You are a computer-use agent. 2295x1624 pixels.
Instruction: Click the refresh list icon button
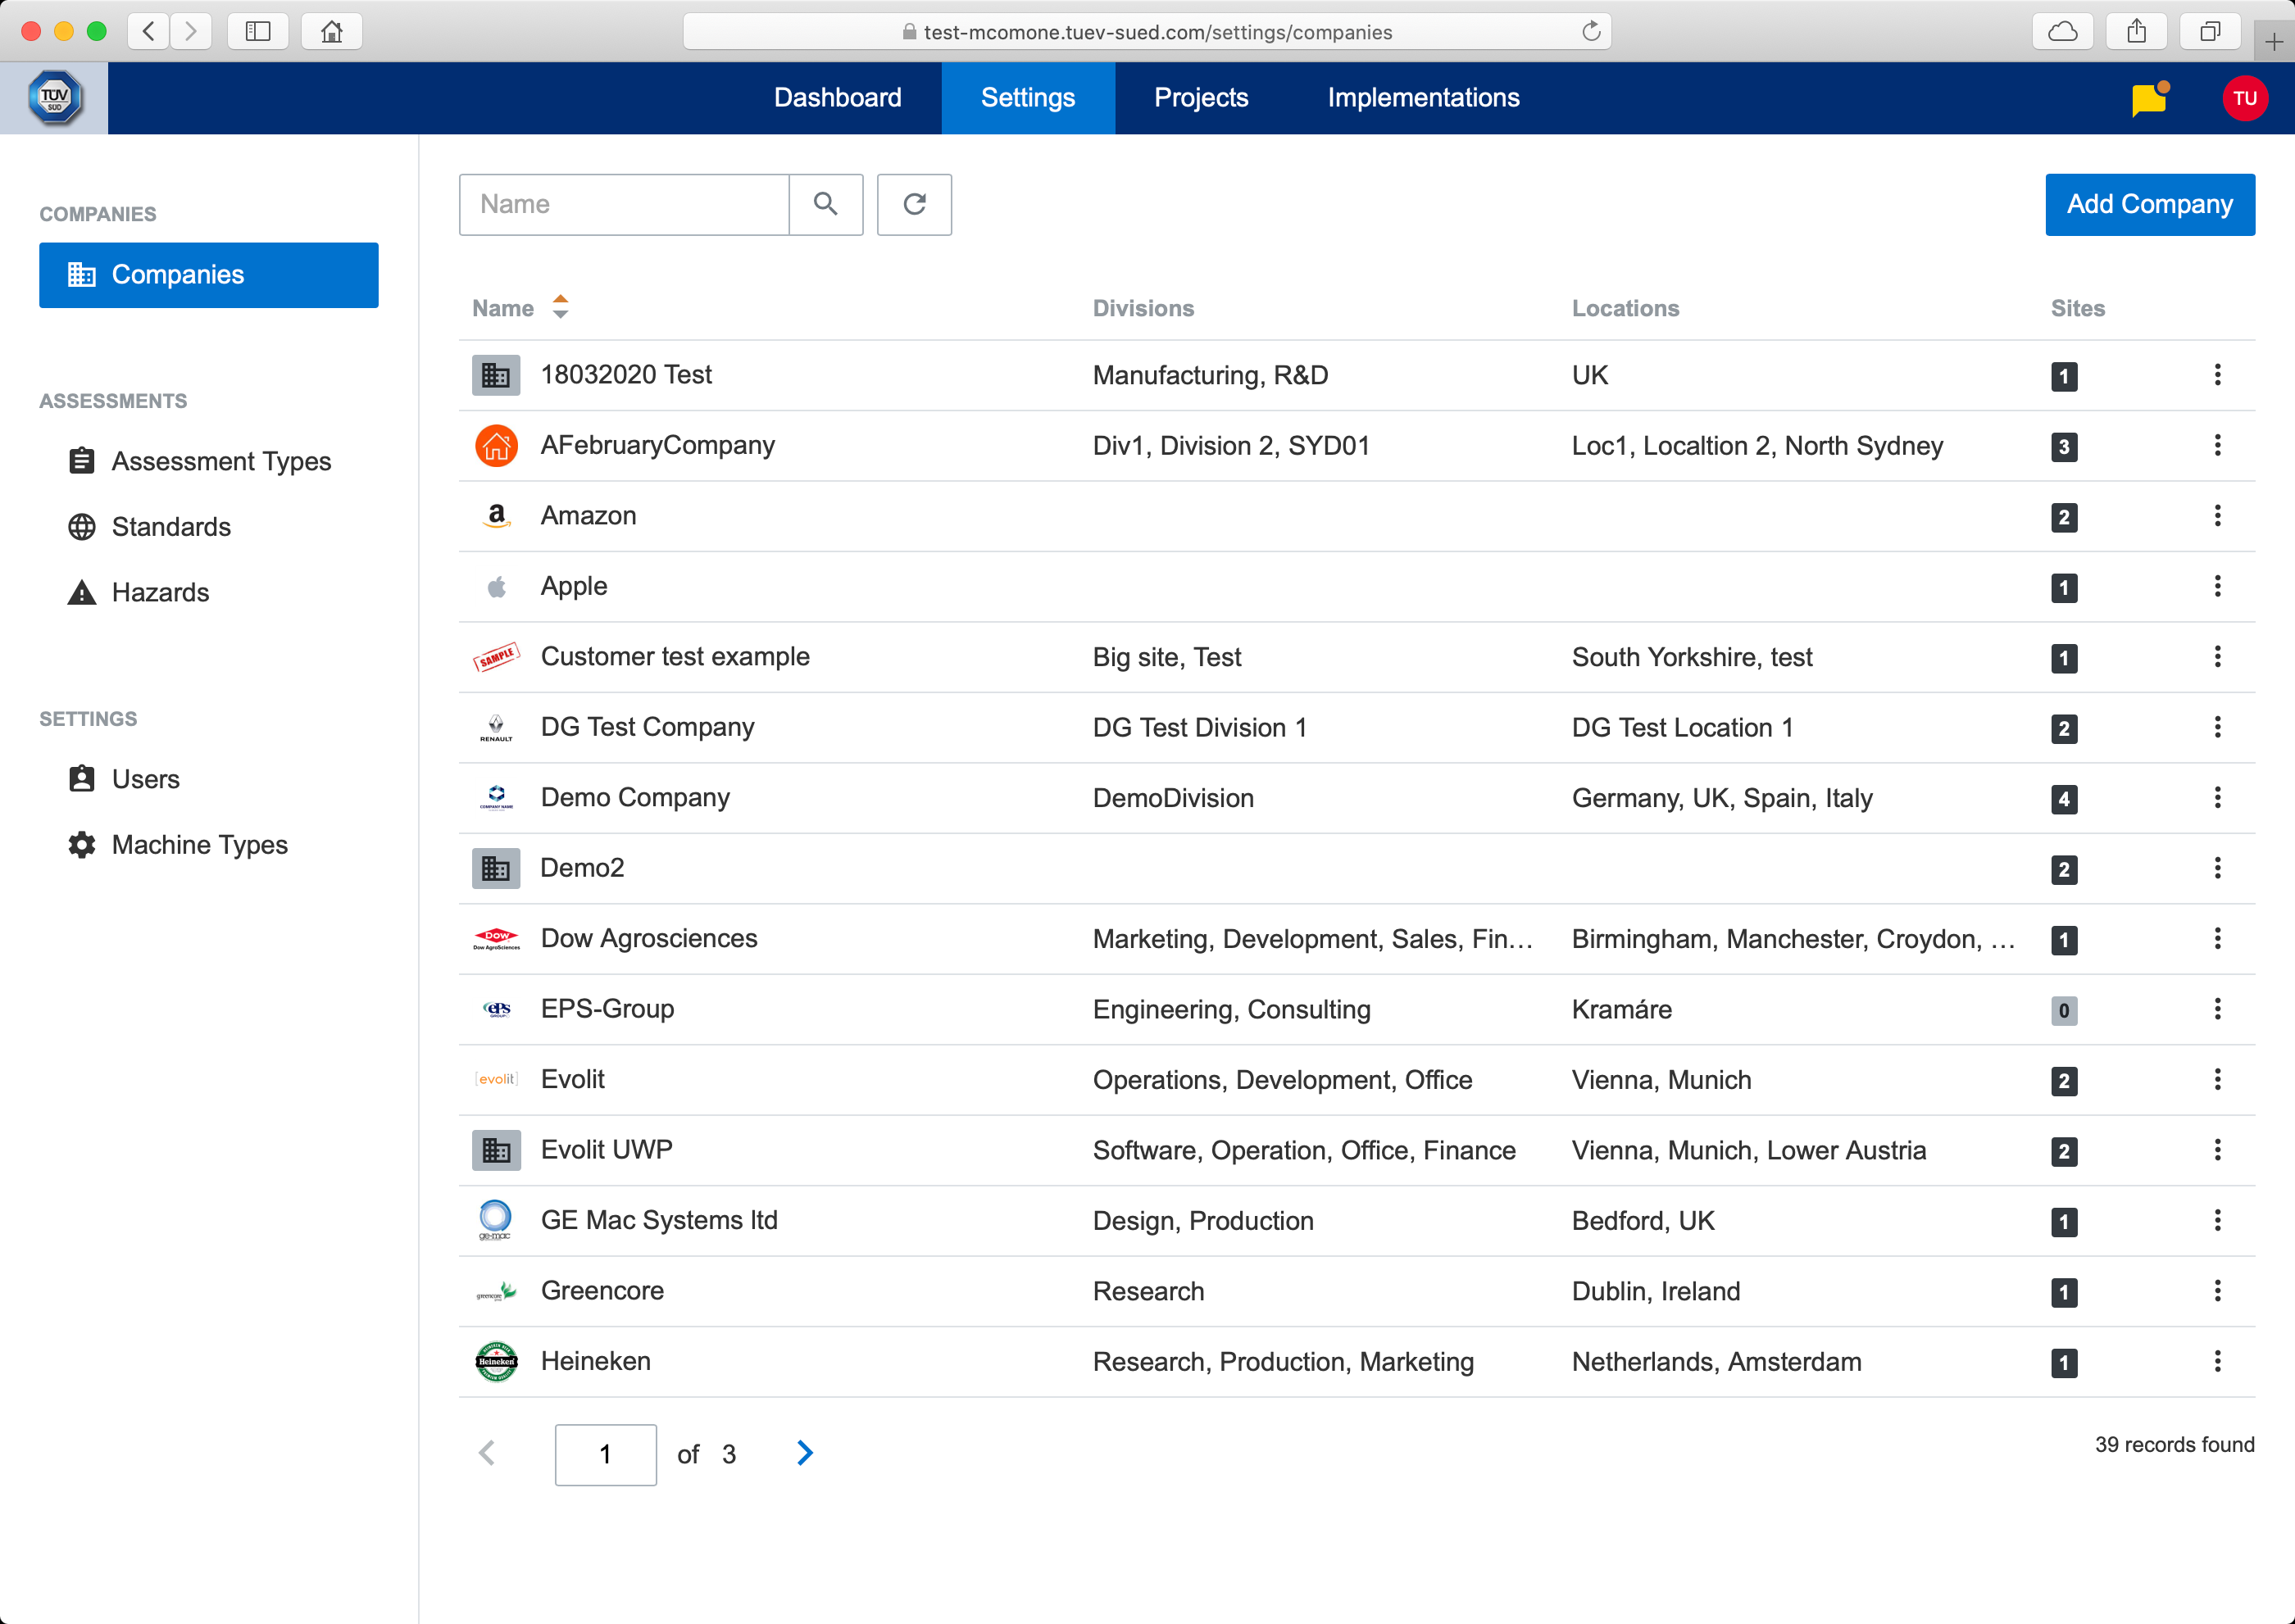click(913, 204)
